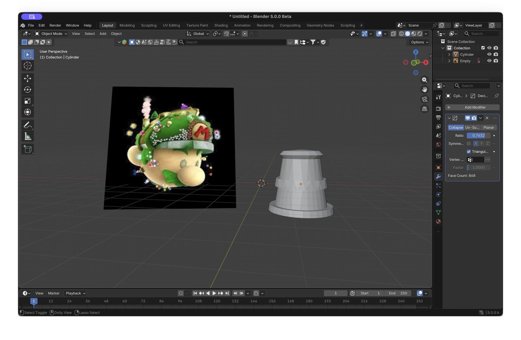Remove the Decimate modifier

click(487, 118)
